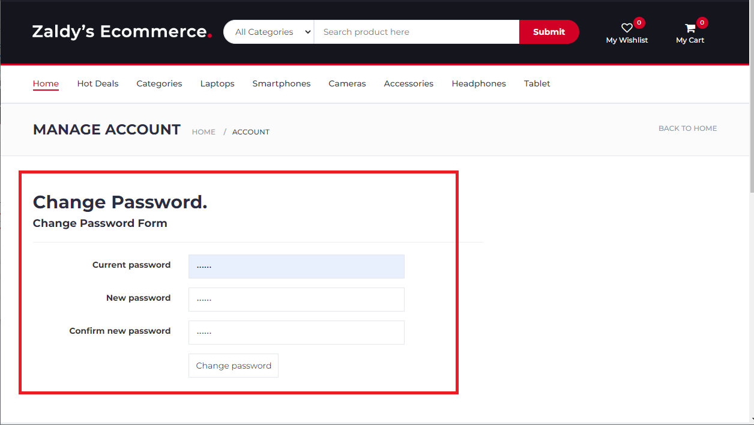Select the Home menu item
The height and width of the screenshot is (425, 754).
click(x=46, y=83)
